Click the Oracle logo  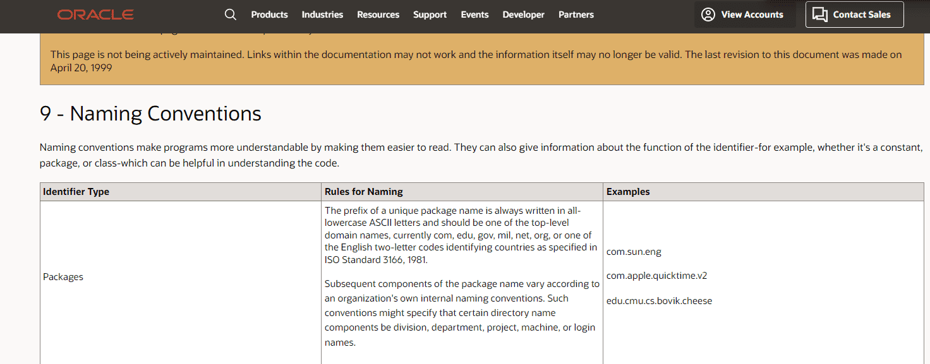[95, 15]
